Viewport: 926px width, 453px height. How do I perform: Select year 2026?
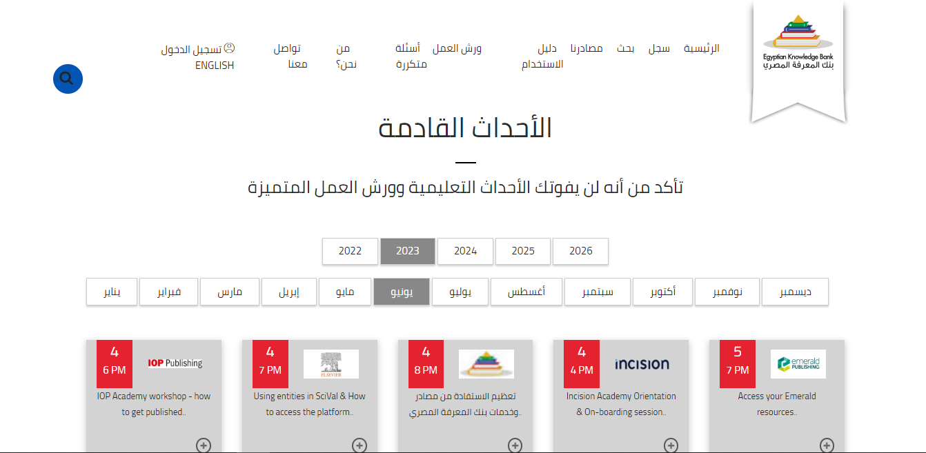point(580,251)
